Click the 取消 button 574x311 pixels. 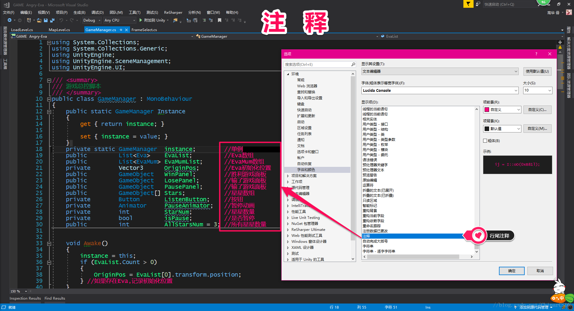click(x=540, y=271)
